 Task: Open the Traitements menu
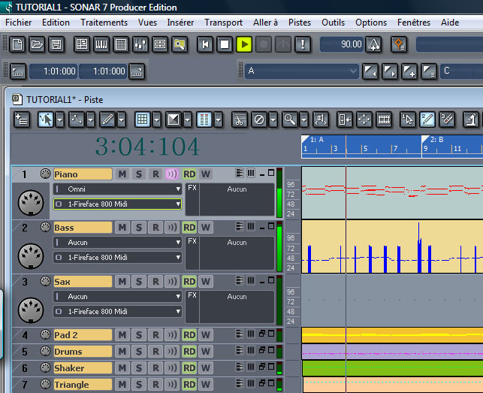point(104,23)
